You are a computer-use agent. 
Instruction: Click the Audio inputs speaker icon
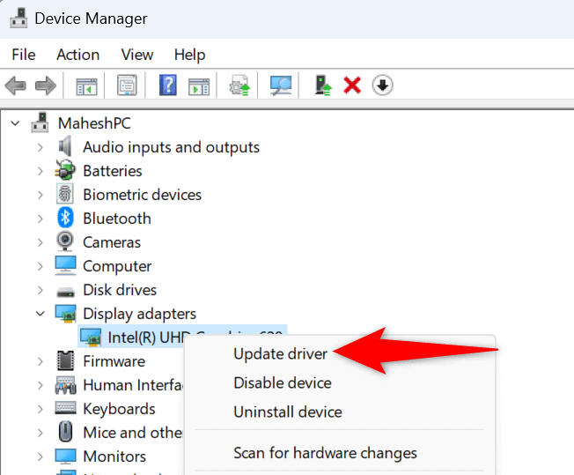tap(65, 146)
